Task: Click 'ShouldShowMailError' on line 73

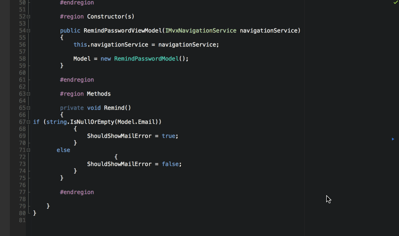Action: point(119,164)
